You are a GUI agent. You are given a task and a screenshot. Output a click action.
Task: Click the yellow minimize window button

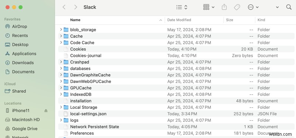point(14,7)
